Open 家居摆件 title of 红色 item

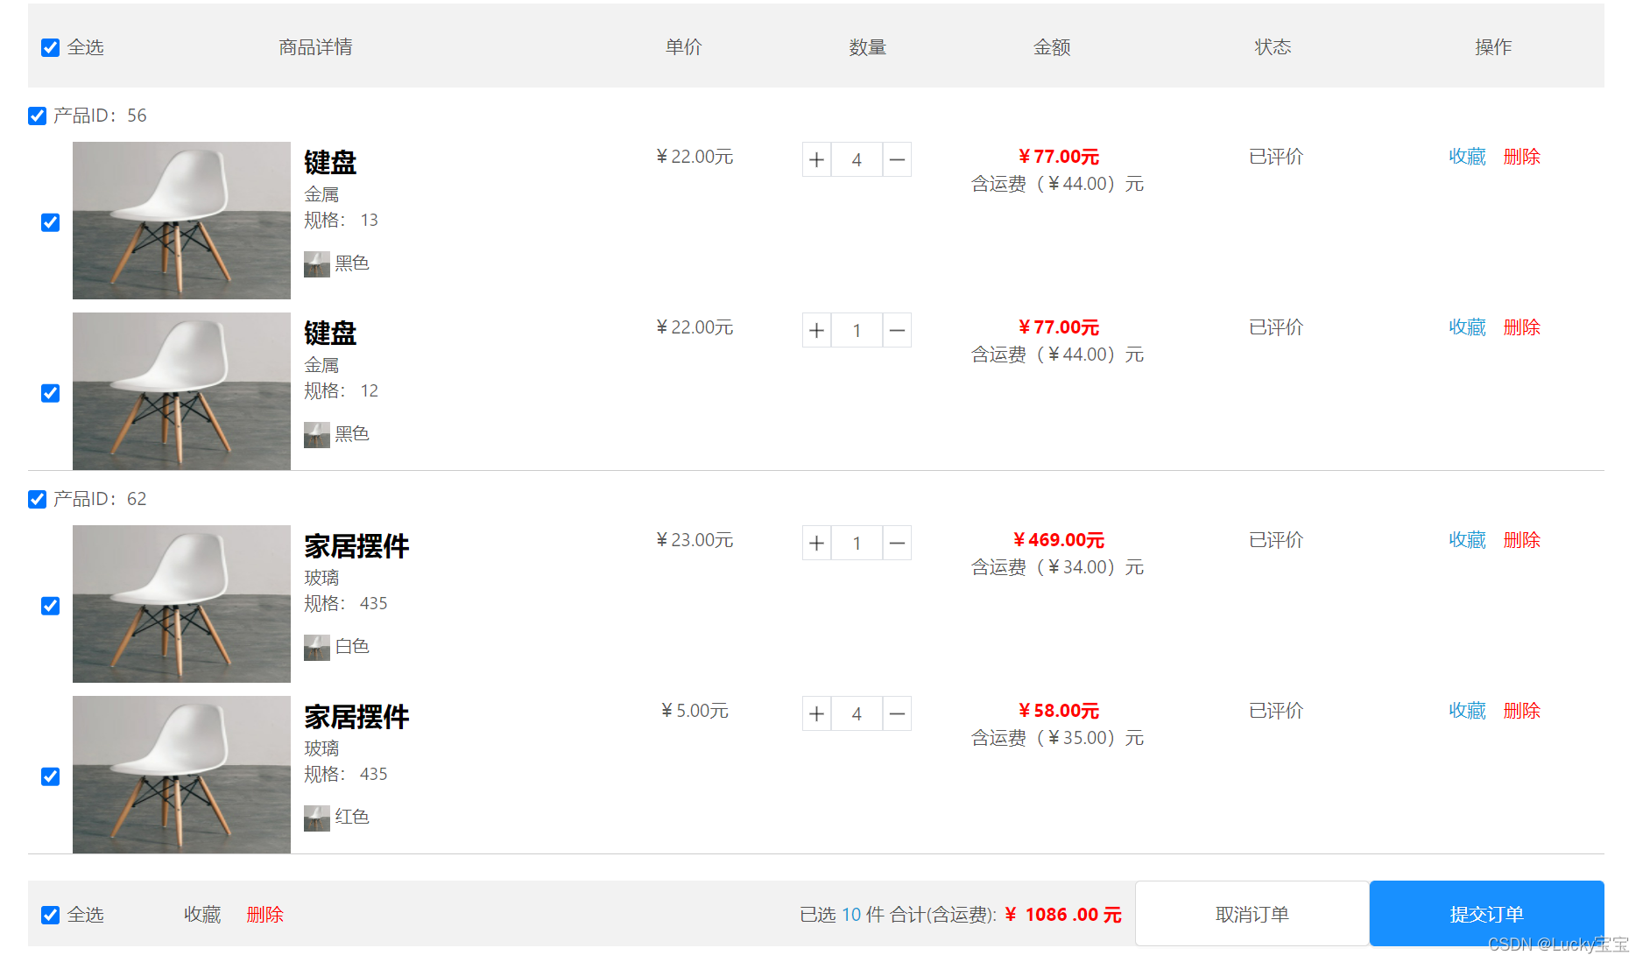point(356,717)
